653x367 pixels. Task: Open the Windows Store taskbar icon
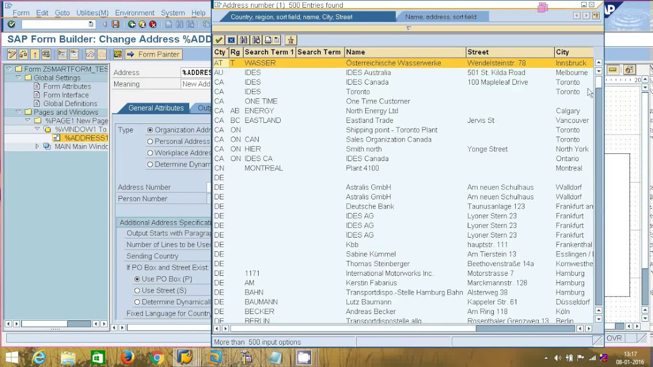pyautogui.click(x=97, y=357)
